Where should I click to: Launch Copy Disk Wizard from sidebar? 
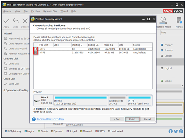pyautogui.click(x=15, y=49)
